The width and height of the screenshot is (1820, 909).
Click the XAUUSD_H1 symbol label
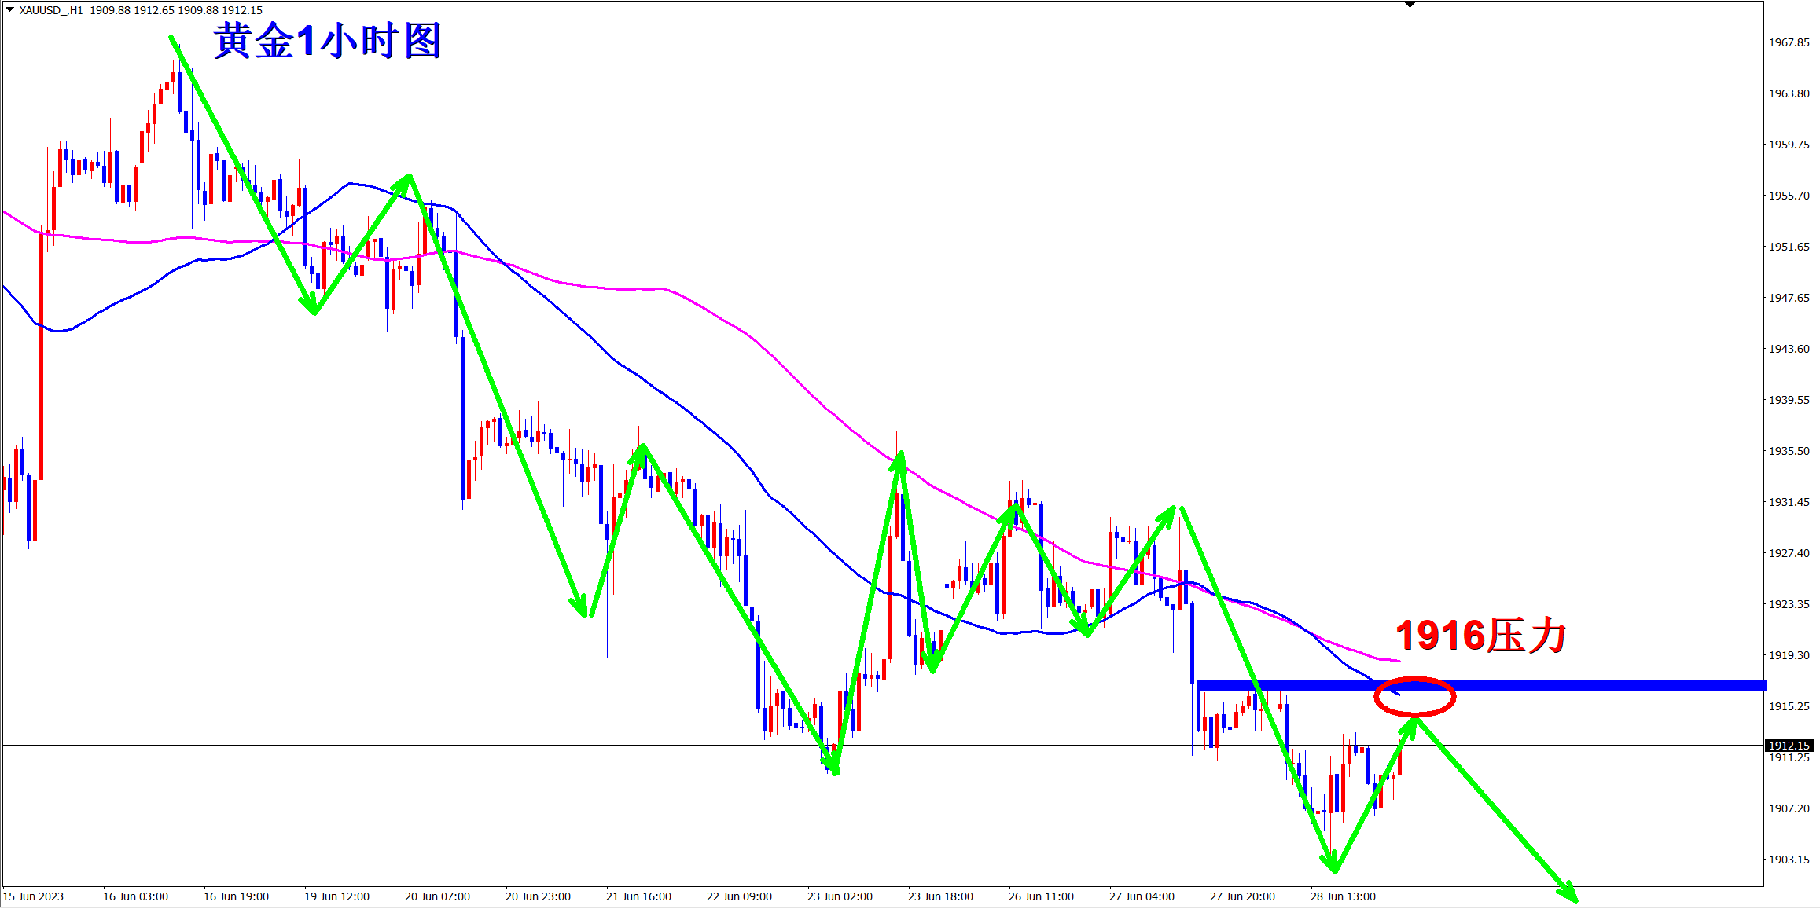click(50, 10)
